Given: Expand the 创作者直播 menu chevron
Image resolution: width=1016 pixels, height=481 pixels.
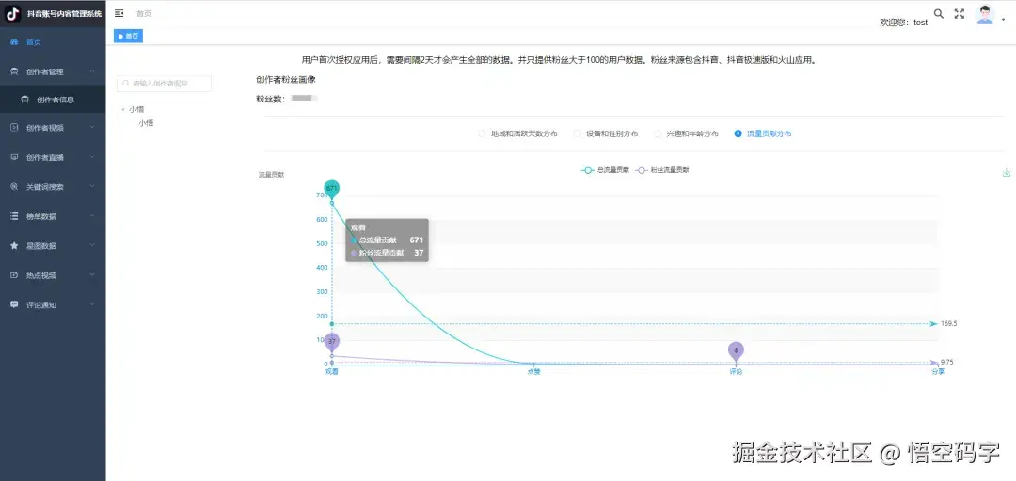Looking at the screenshot, I should tap(92, 157).
